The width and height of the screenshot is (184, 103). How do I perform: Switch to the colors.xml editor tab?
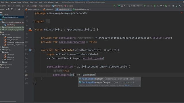pos(48,9)
